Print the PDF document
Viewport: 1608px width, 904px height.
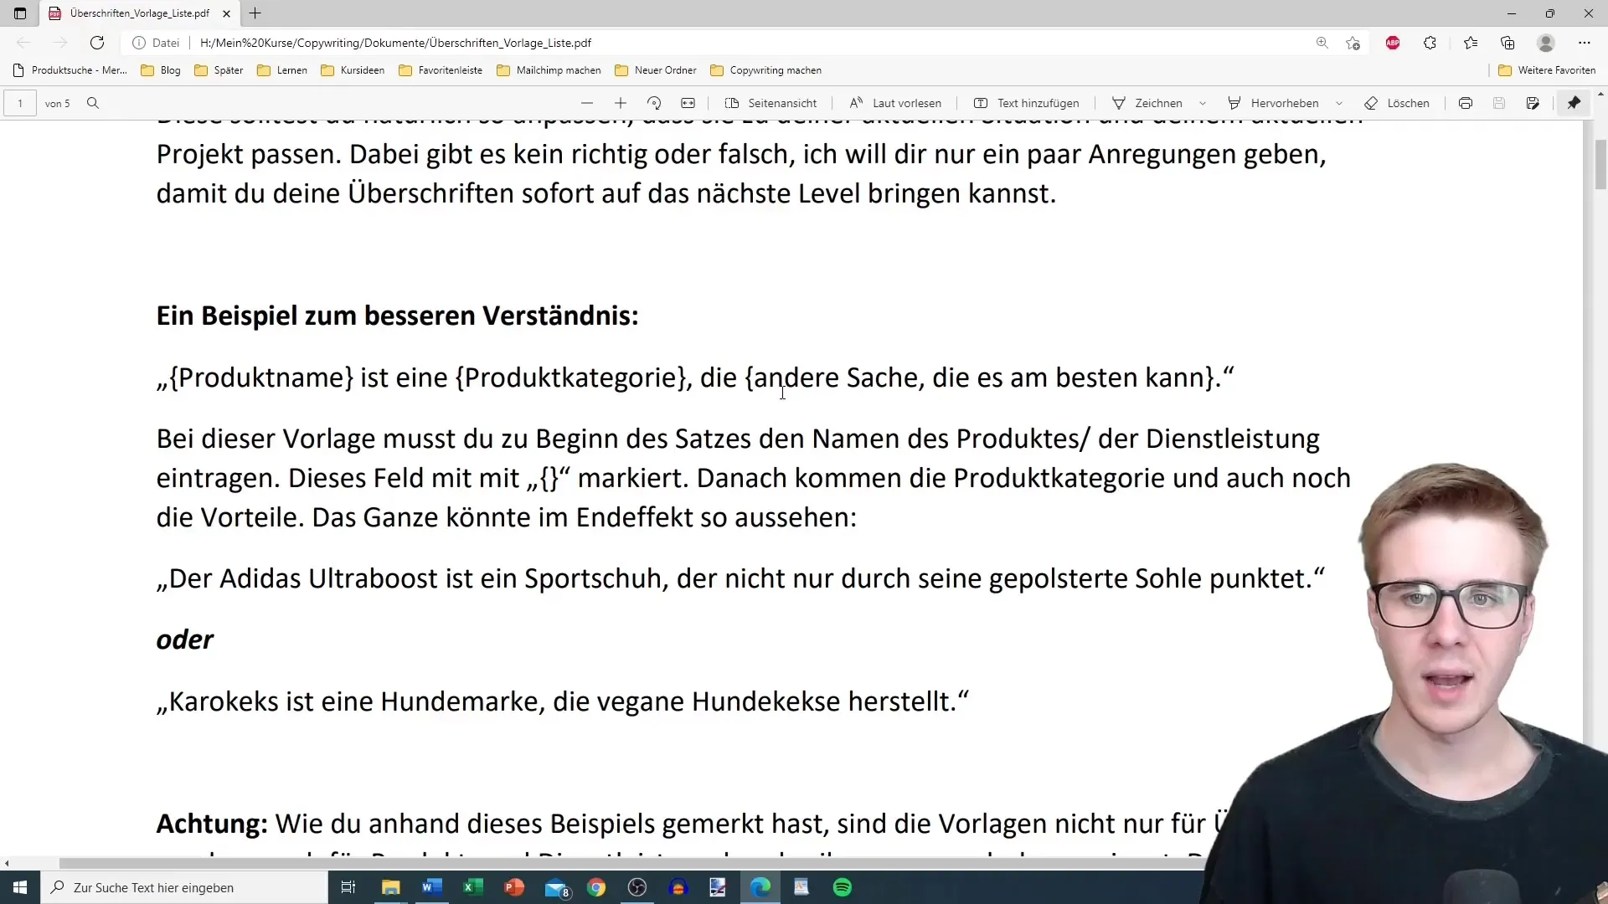click(1466, 103)
